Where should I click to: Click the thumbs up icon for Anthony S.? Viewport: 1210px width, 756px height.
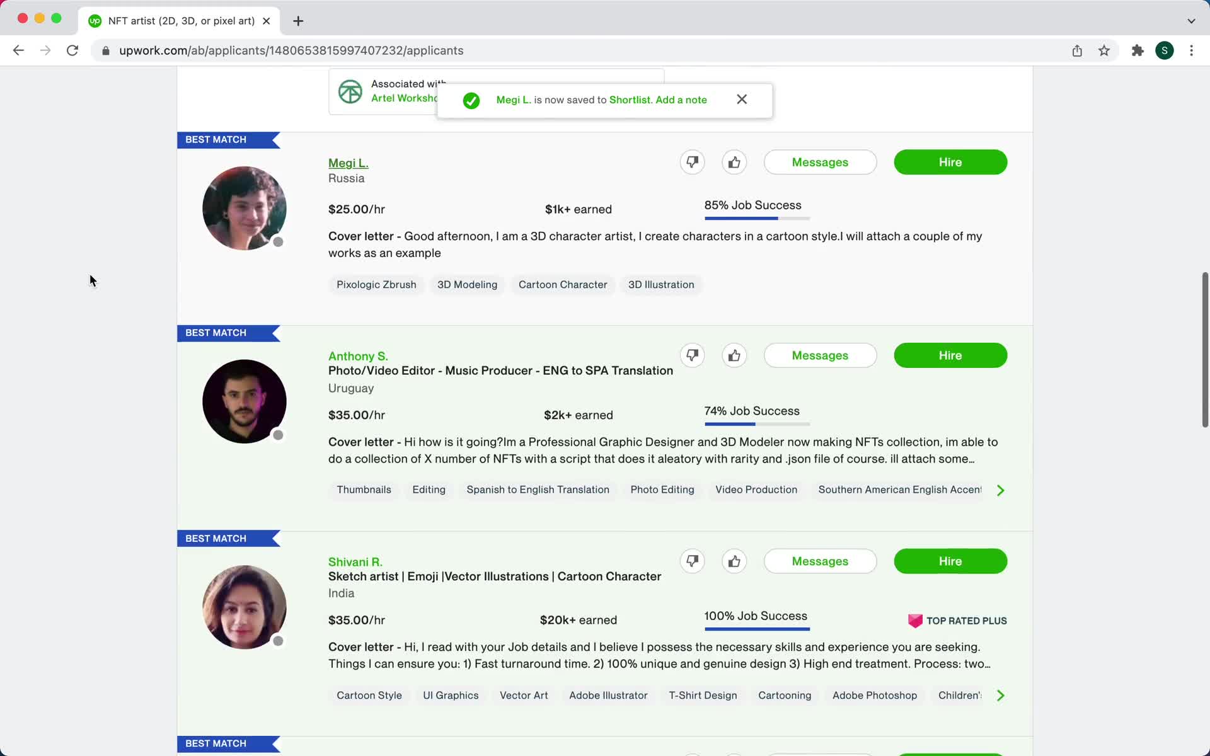coord(733,355)
